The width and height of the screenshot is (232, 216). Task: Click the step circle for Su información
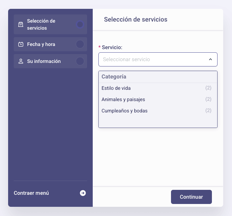click(80, 61)
